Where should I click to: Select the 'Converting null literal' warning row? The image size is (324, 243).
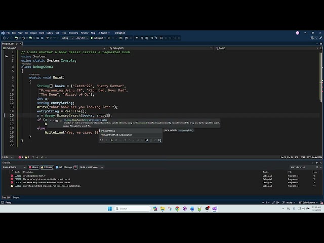[161, 186]
